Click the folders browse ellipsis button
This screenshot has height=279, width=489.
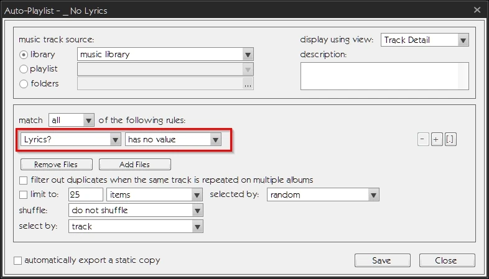coord(248,84)
